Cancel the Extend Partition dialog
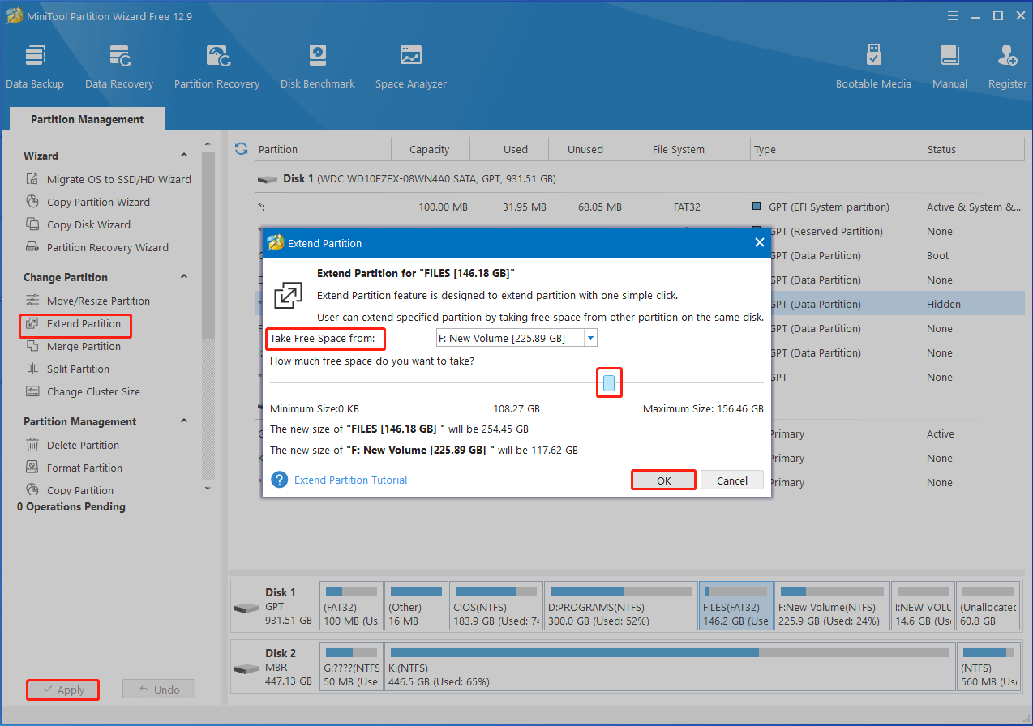The width and height of the screenshot is (1033, 726). (x=732, y=480)
